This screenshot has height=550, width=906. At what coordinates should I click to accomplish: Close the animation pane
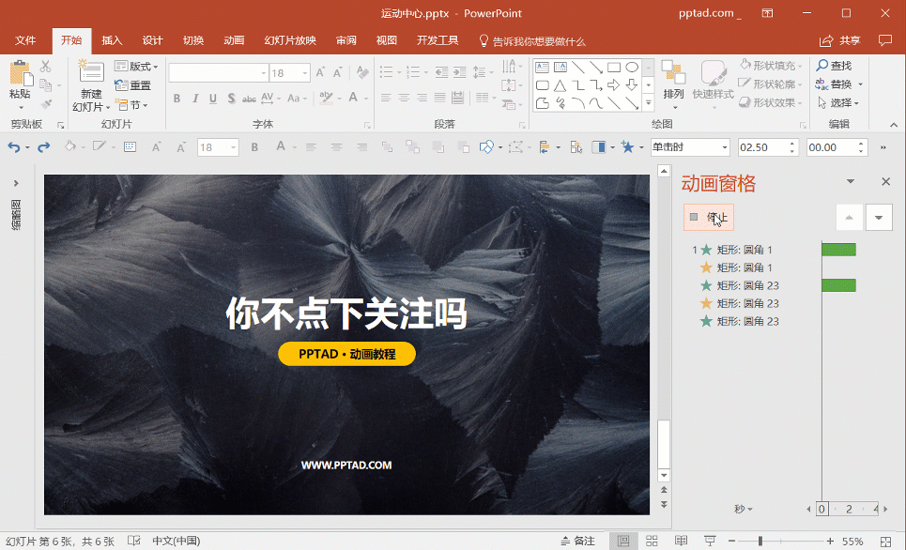[885, 181]
